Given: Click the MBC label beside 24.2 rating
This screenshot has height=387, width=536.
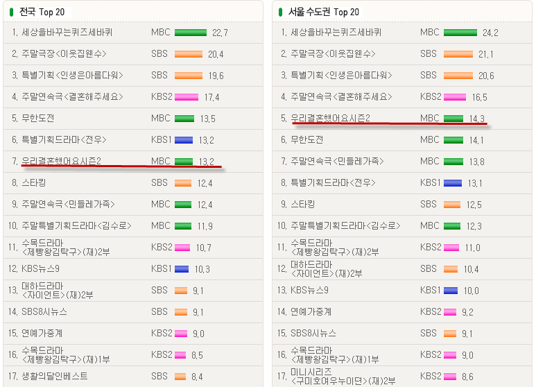Looking at the screenshot, I should [430, 33].
